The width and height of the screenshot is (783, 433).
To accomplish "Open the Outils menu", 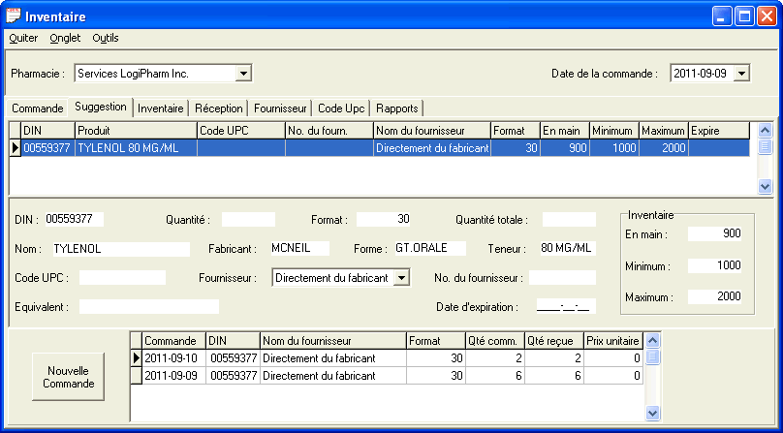I will click(x=106, y=38).
